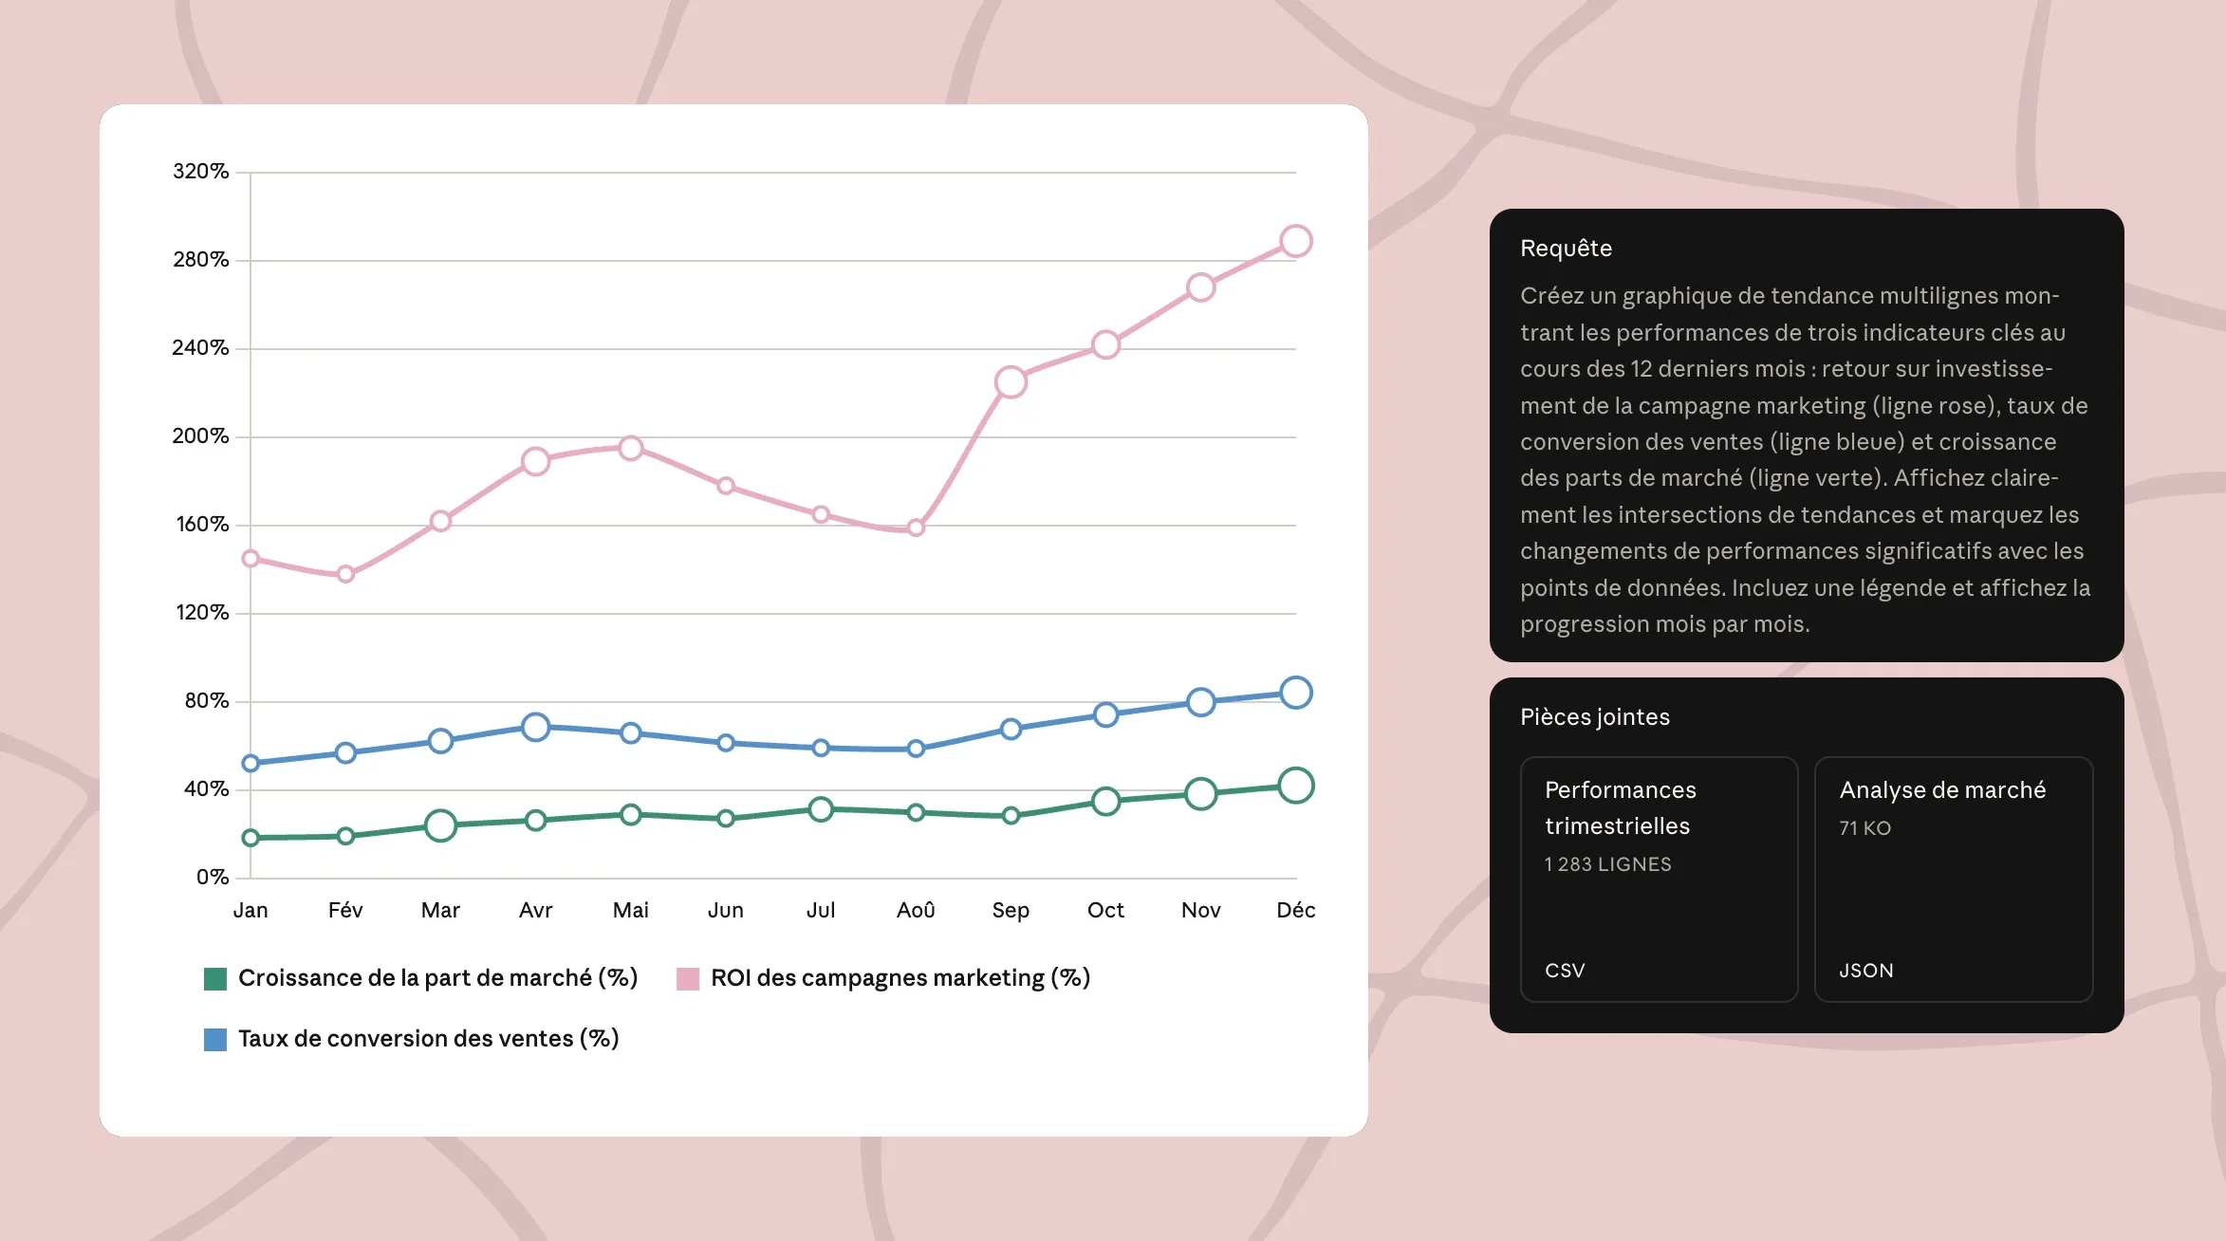Click the green market share point for Jul
The width and height of the screenshot is (2226, 1241).
(x=821, y=809)
